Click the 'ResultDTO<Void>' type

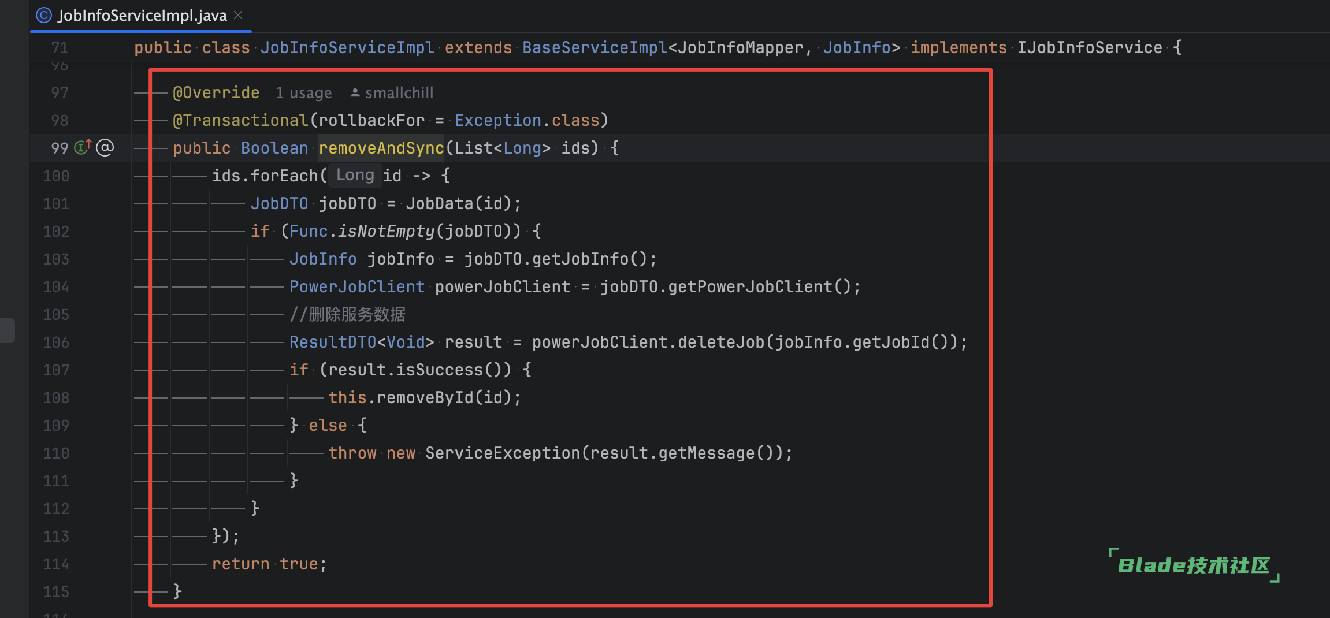(362, 342)
